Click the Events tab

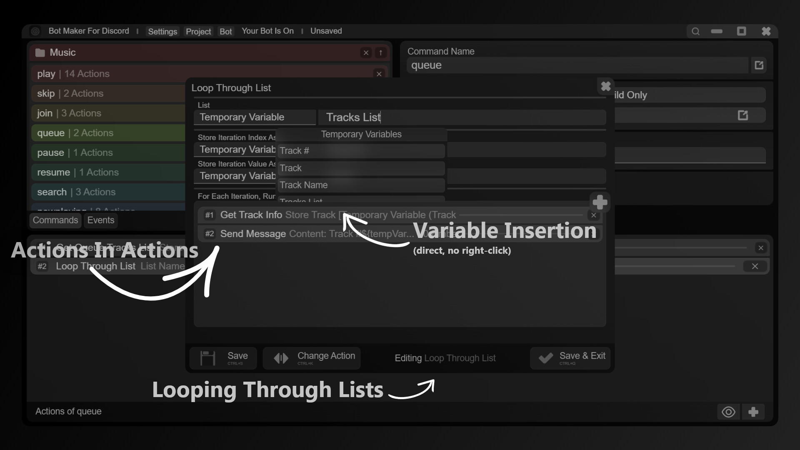tap(100, 220)
